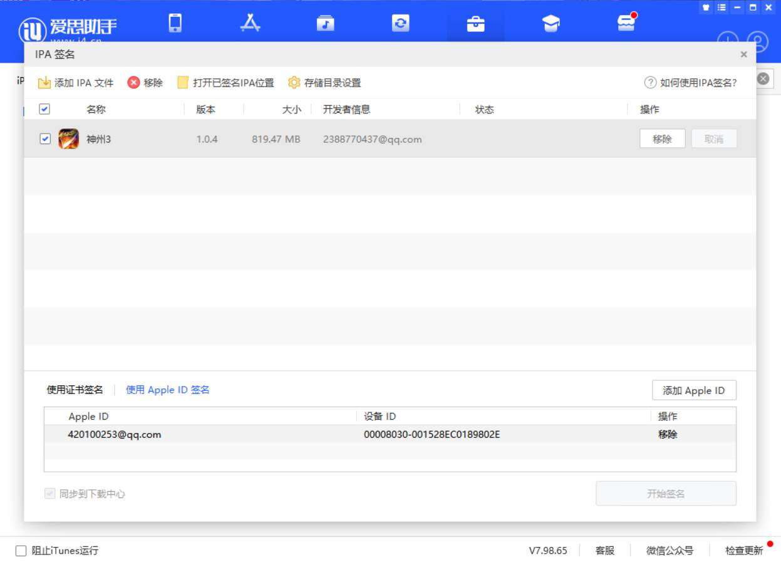Select the 420100253@qq.com Apple ID row

point(390,434)
